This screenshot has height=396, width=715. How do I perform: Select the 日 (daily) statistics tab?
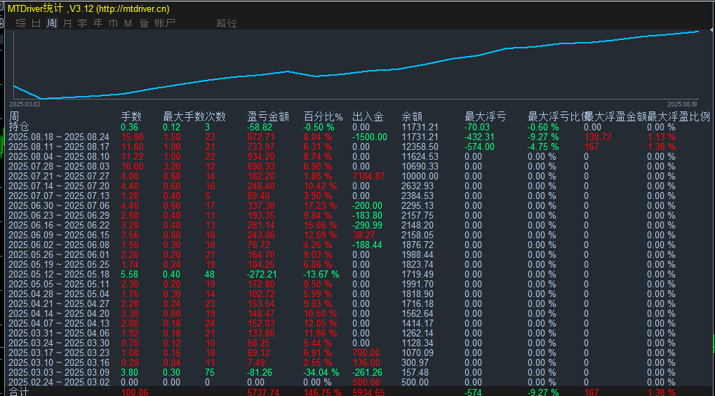[x=36, y=23]
